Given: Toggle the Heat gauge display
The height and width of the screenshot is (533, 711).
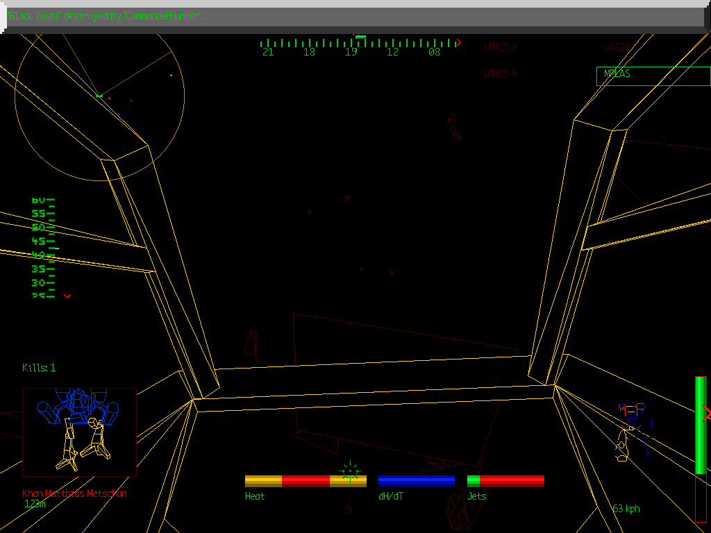Looking at the screenshot, I should [305, 480].
